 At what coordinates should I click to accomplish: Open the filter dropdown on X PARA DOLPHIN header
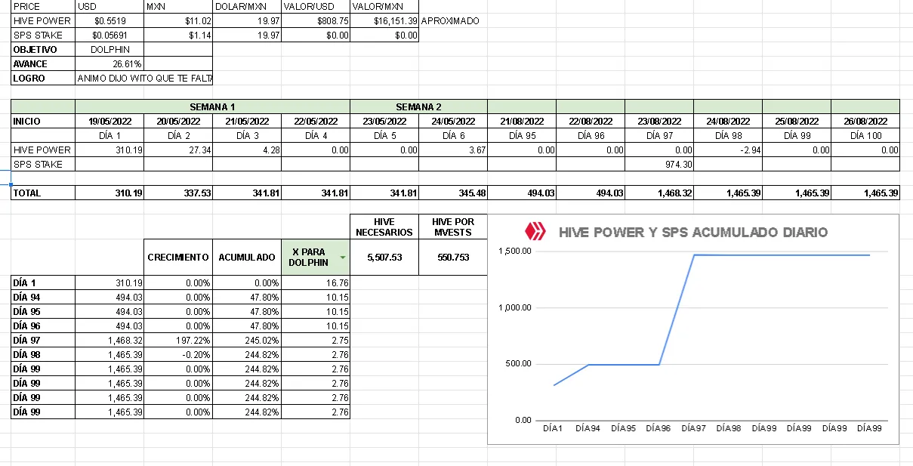pyautogui.click(x=343, y=258)
